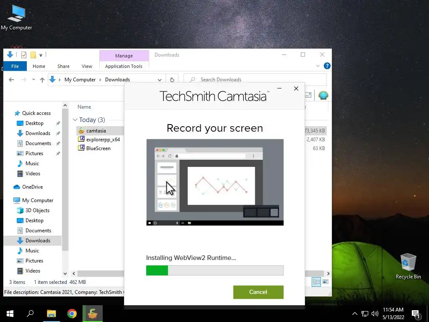Viewport: 429px width, 322px height.
Task: Open 3D Objects folder
Action: pyautogui.click(x=37, y=210)
